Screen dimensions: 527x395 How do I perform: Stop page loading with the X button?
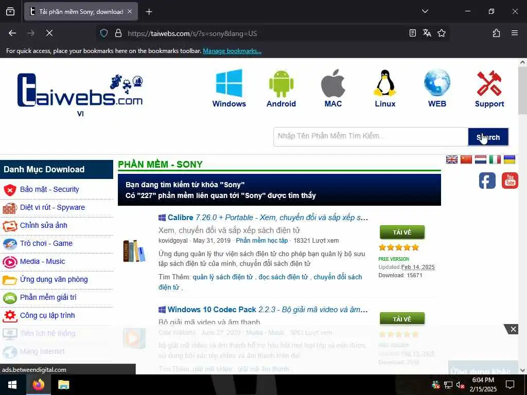coord(49,33)
